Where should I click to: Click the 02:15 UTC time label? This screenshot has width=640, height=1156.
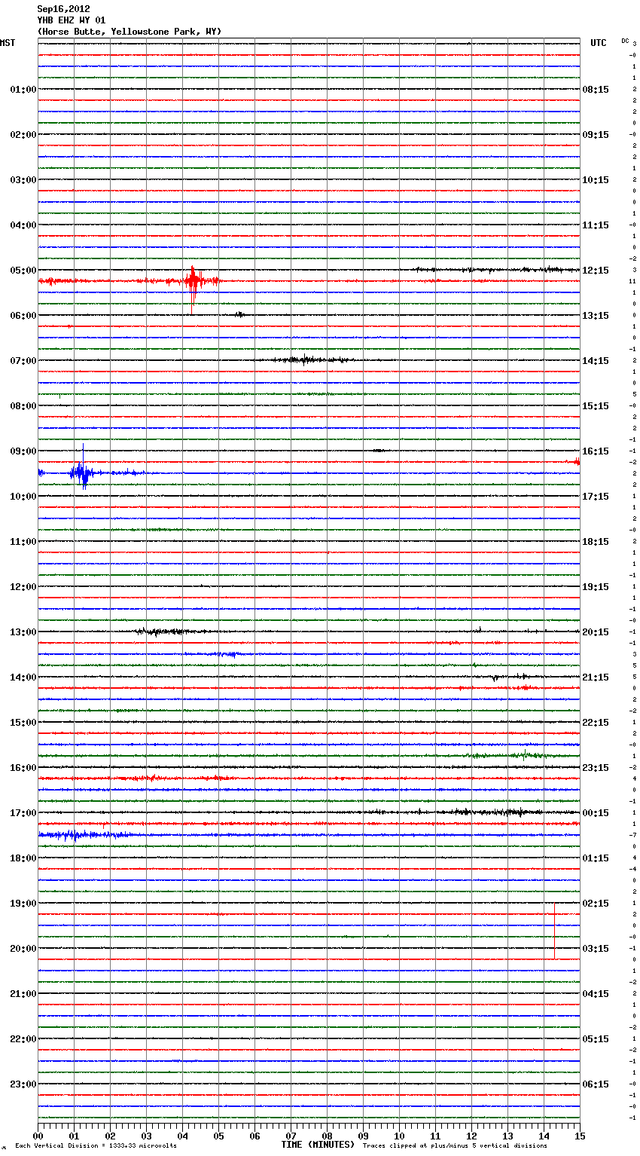596,904
